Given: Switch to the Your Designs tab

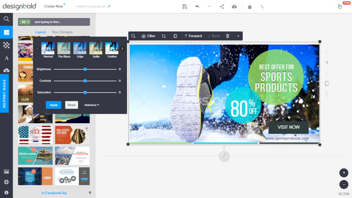Looking at the screenshot, I should tap(62, 32).
